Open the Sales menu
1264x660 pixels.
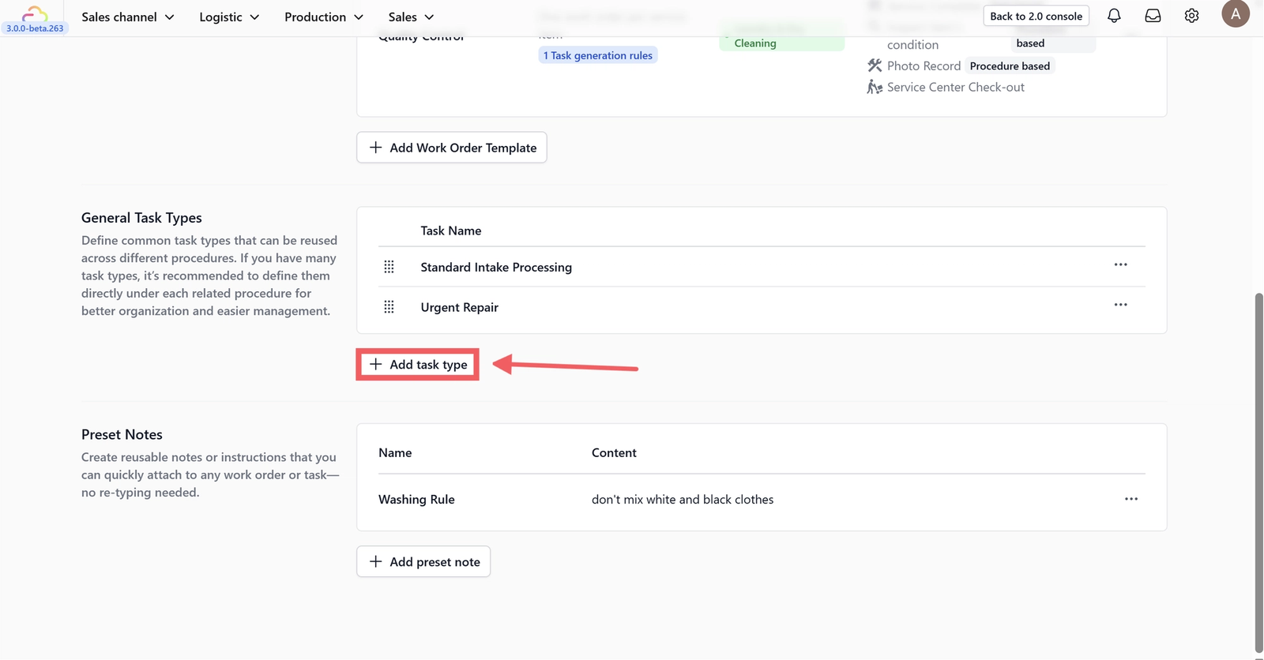pyautogui.click(x=411, y=17)
